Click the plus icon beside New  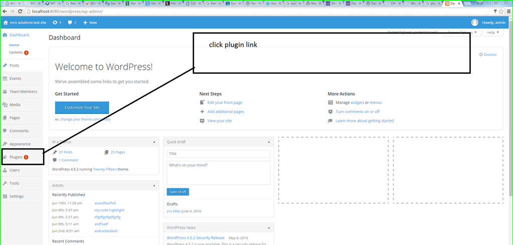click(x=85, y=23)
